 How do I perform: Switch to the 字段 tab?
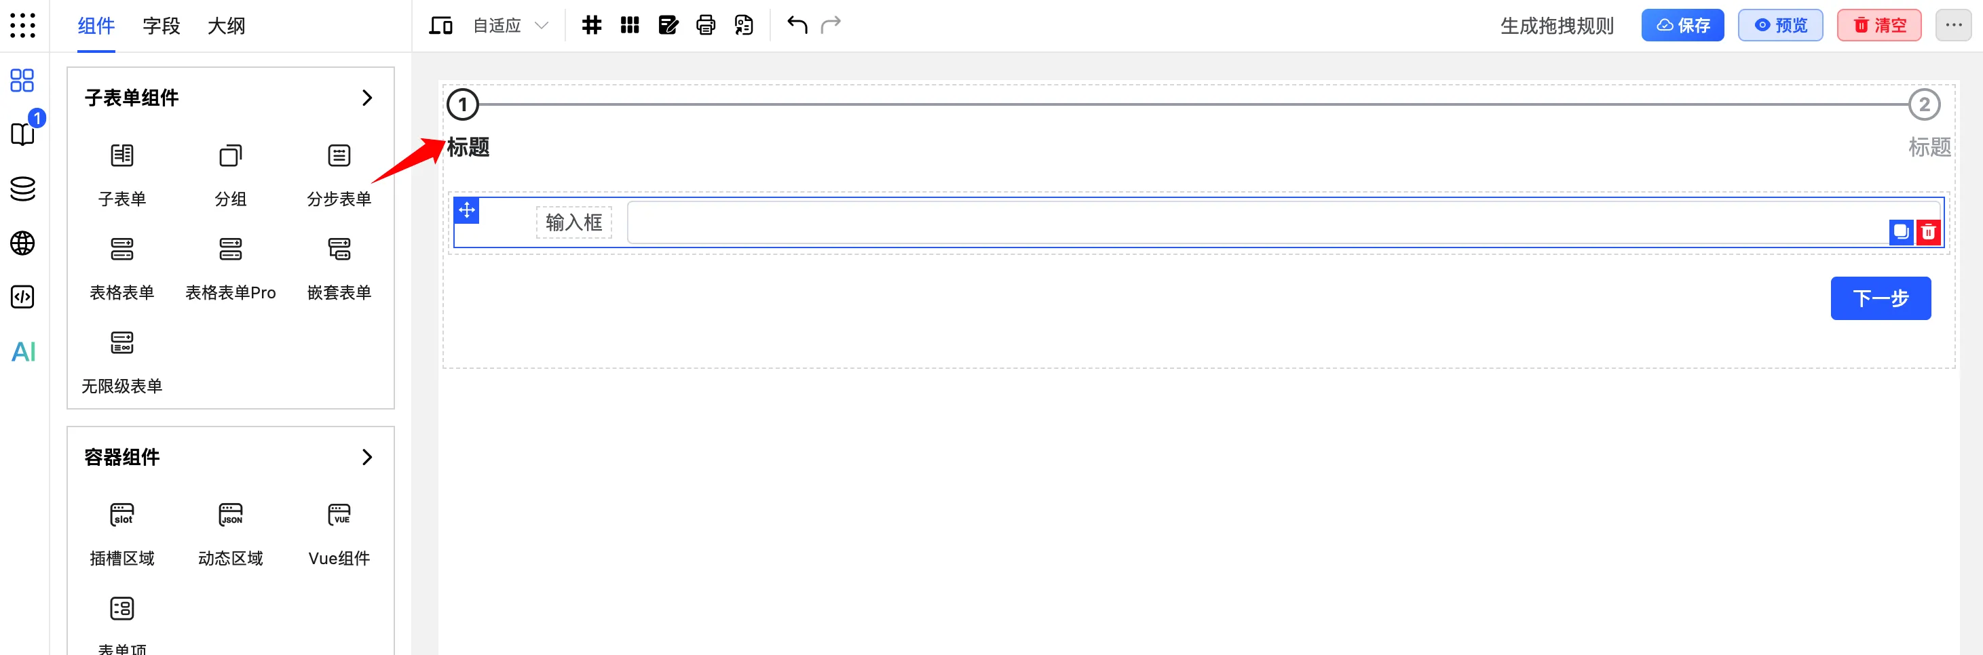(161, 25)
